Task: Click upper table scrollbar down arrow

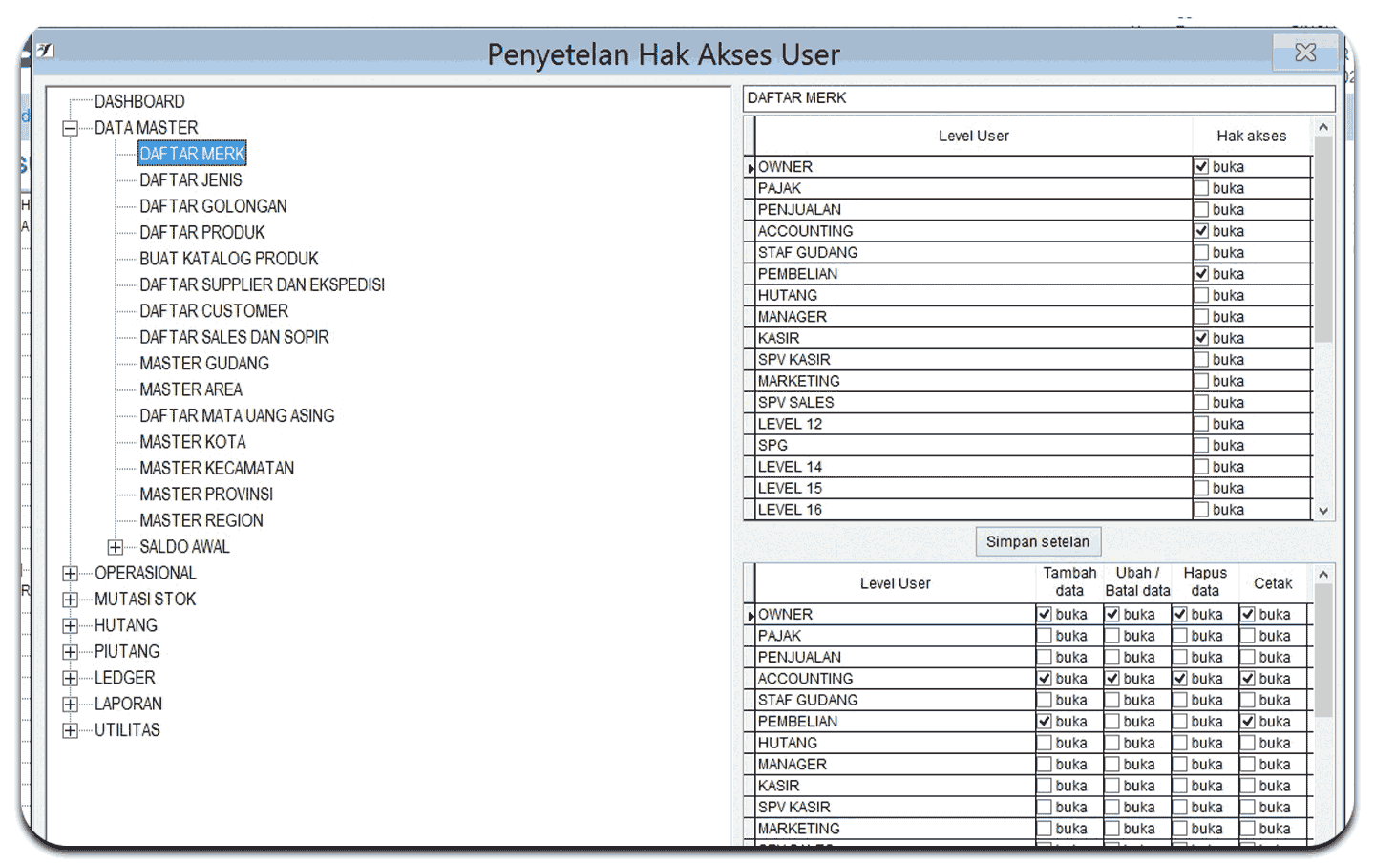Action: coord(1323,511)
